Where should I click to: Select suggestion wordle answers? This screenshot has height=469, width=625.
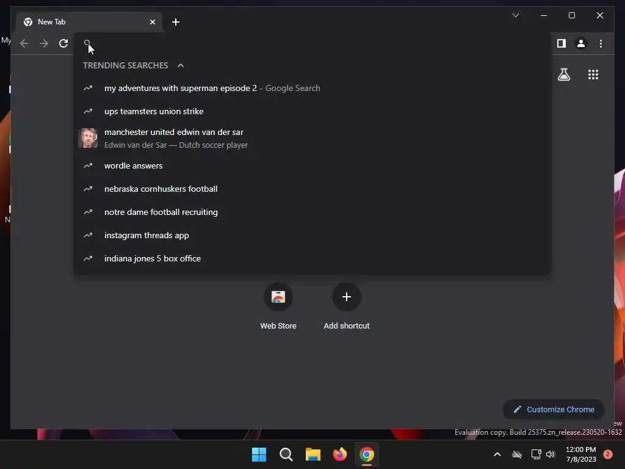312,165
